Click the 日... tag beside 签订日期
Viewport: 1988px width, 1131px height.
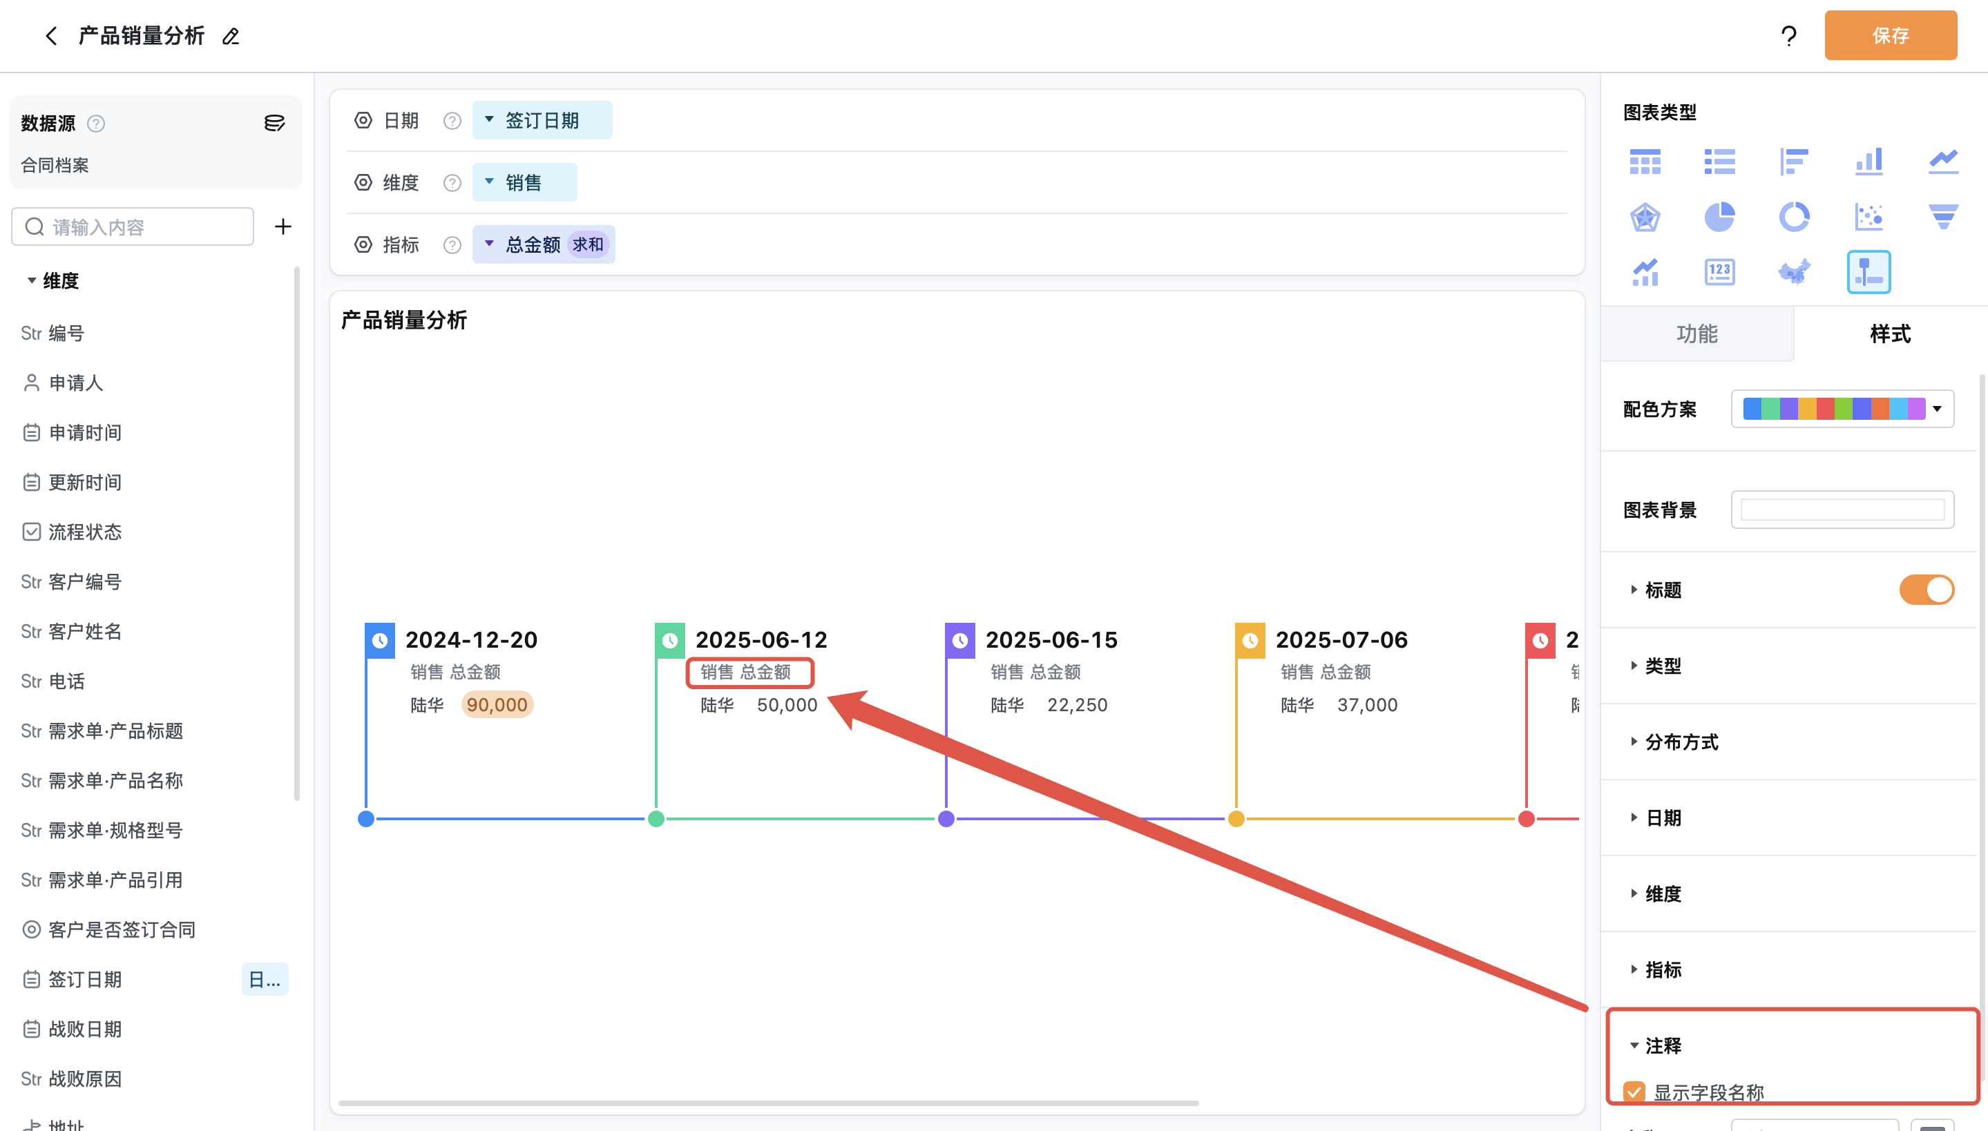[x=264, y=980]
